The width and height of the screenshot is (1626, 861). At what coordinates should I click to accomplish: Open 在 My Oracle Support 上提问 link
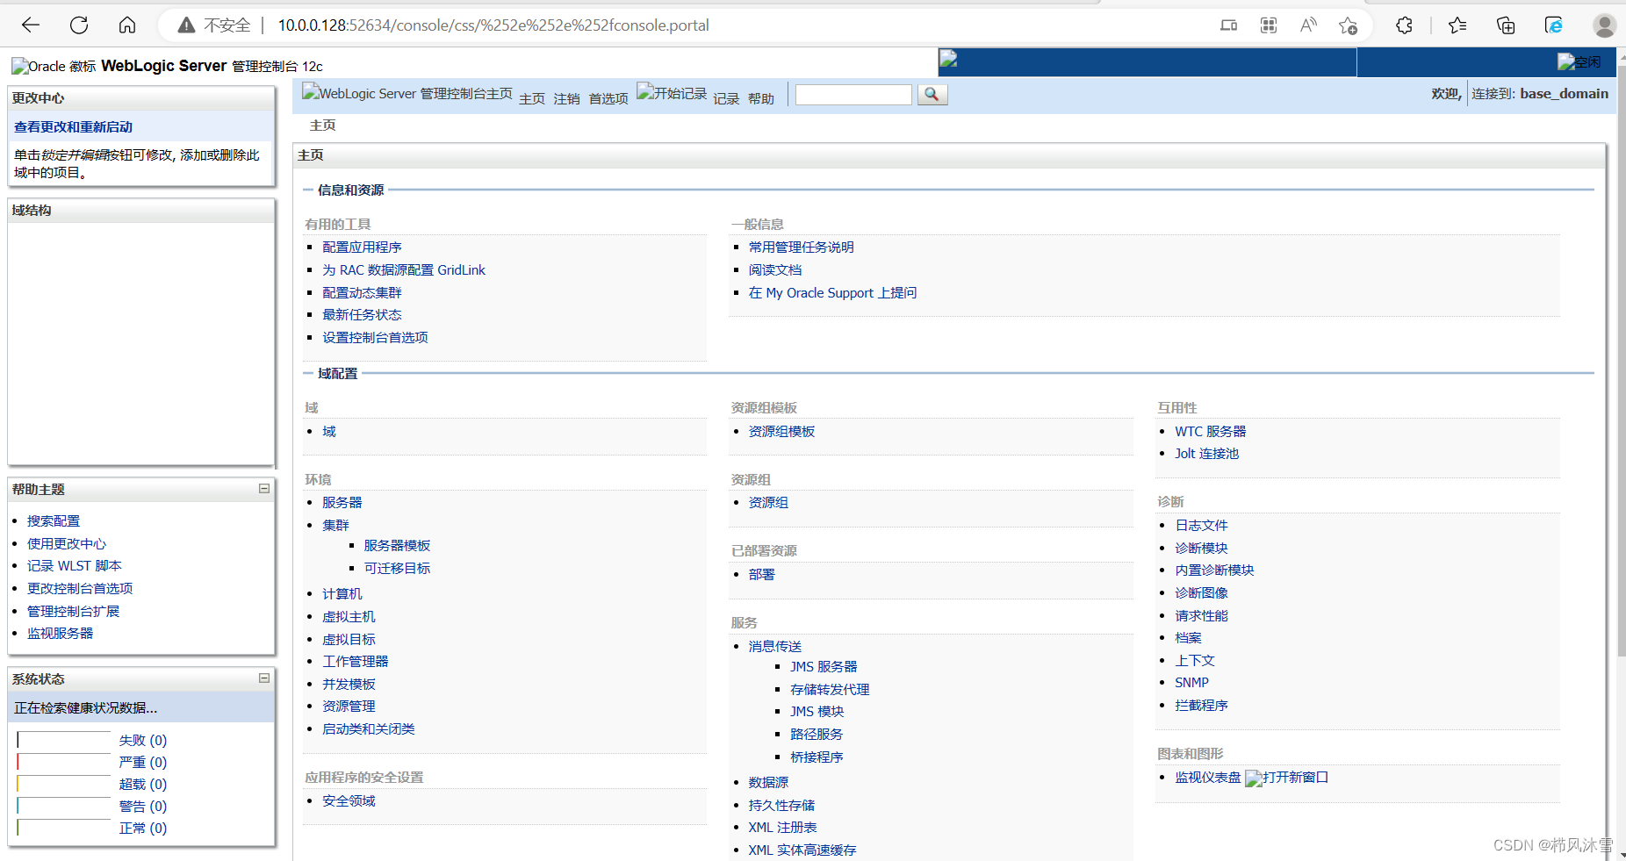point(832,293)
